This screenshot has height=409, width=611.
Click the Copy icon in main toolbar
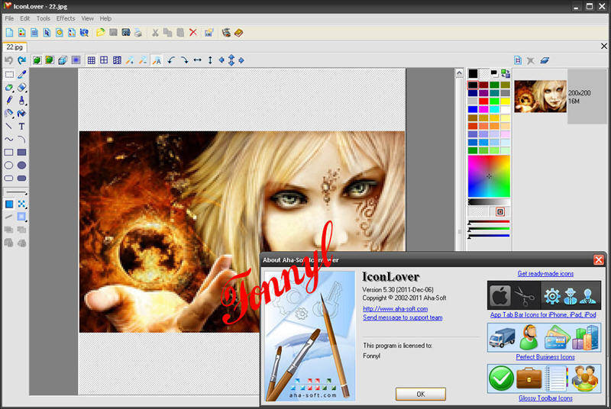click(167, 33)
